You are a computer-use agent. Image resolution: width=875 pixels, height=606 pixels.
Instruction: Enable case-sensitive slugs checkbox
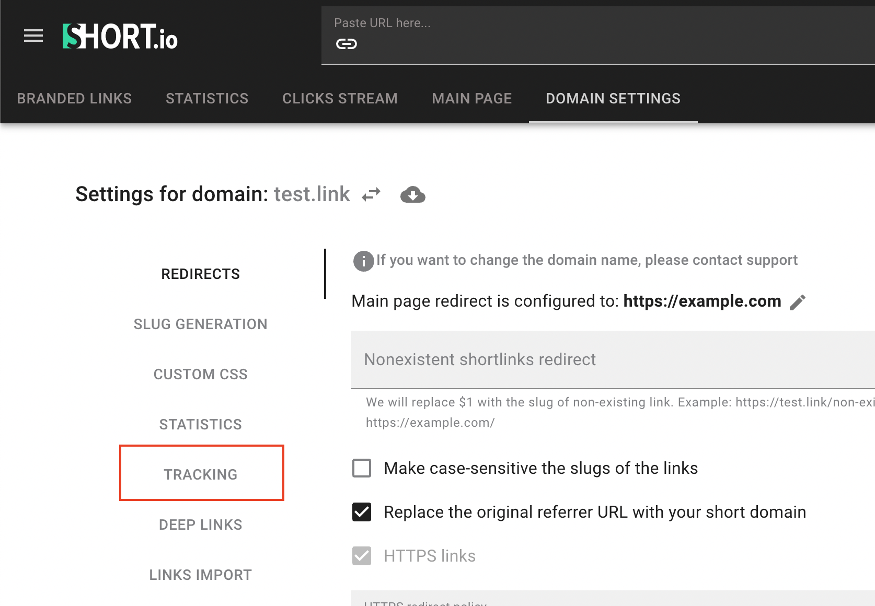(x=362, y=468)
